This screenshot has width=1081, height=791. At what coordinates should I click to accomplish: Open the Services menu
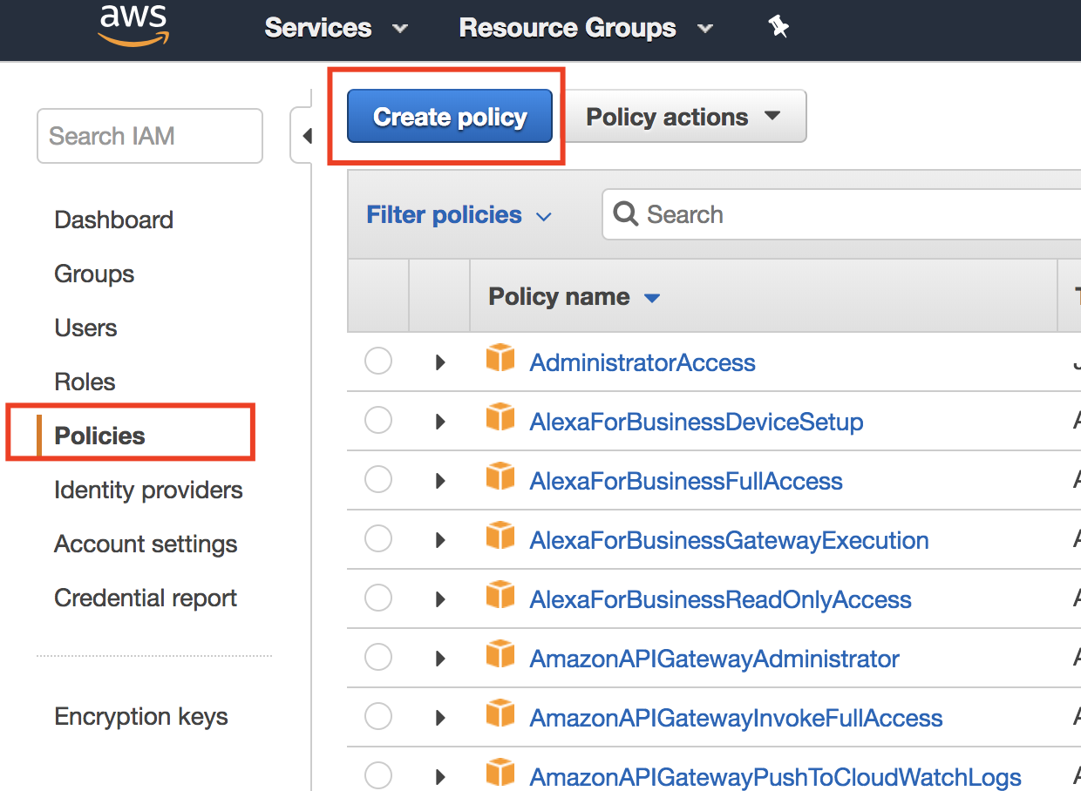pos(336,28)
